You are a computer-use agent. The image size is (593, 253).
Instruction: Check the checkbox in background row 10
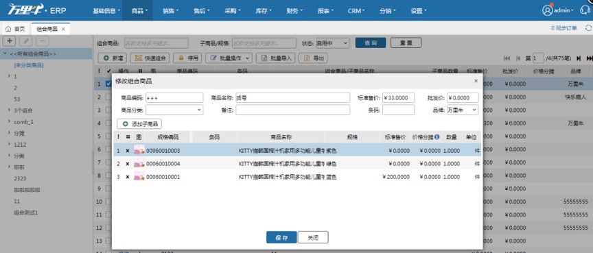(x=108, y=202)
